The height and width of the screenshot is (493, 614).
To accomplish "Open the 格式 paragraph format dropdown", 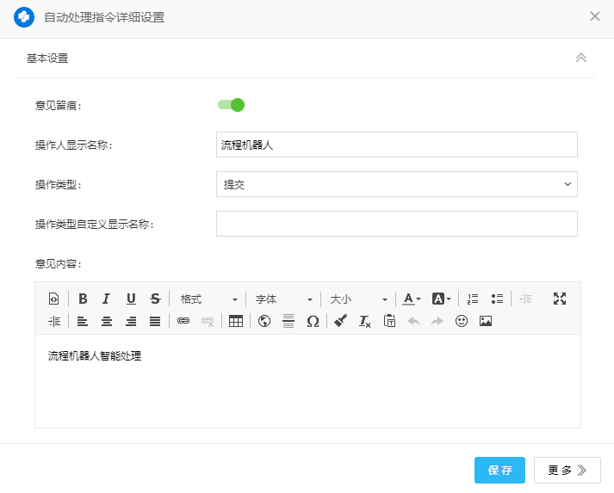I will pos(208,299).
